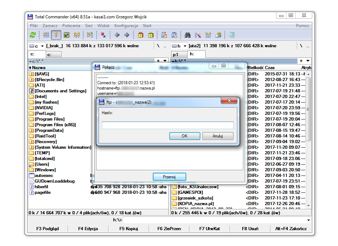Switch to brief file-names-only view icon
The width and height of the screenshot is (338, 246).
[x=46, y=35]
